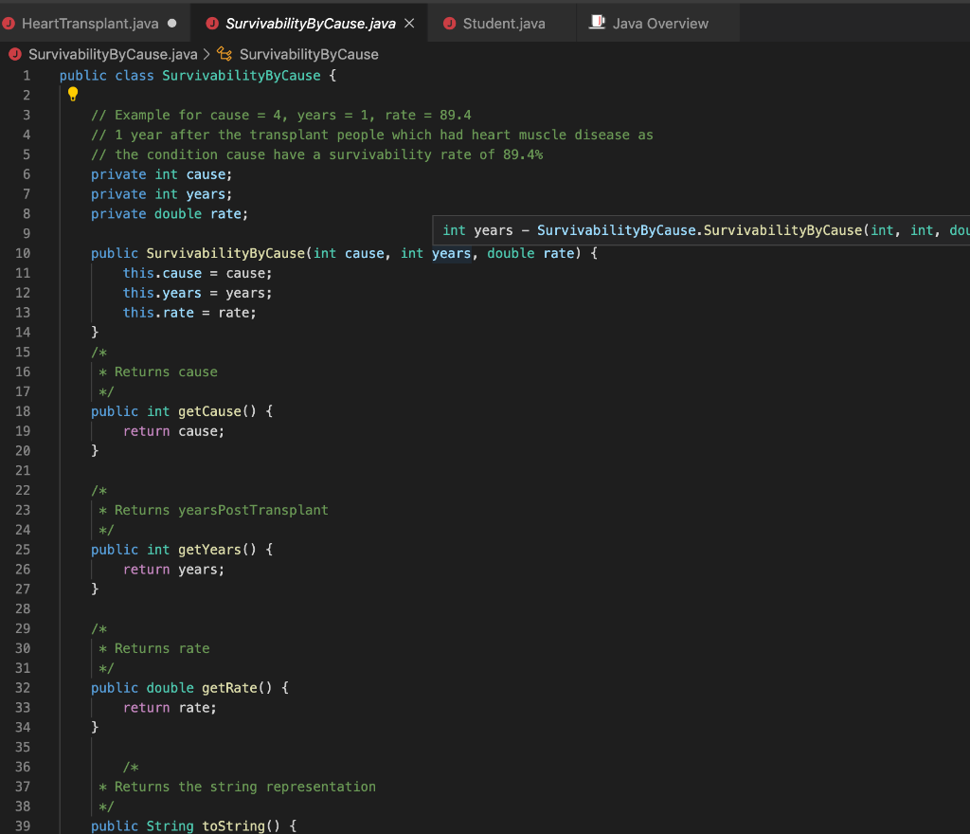Click the yellow lightbulb quick-fix icon
The height and width of the screenshot is (834, 970).
[x=72, y=95]
